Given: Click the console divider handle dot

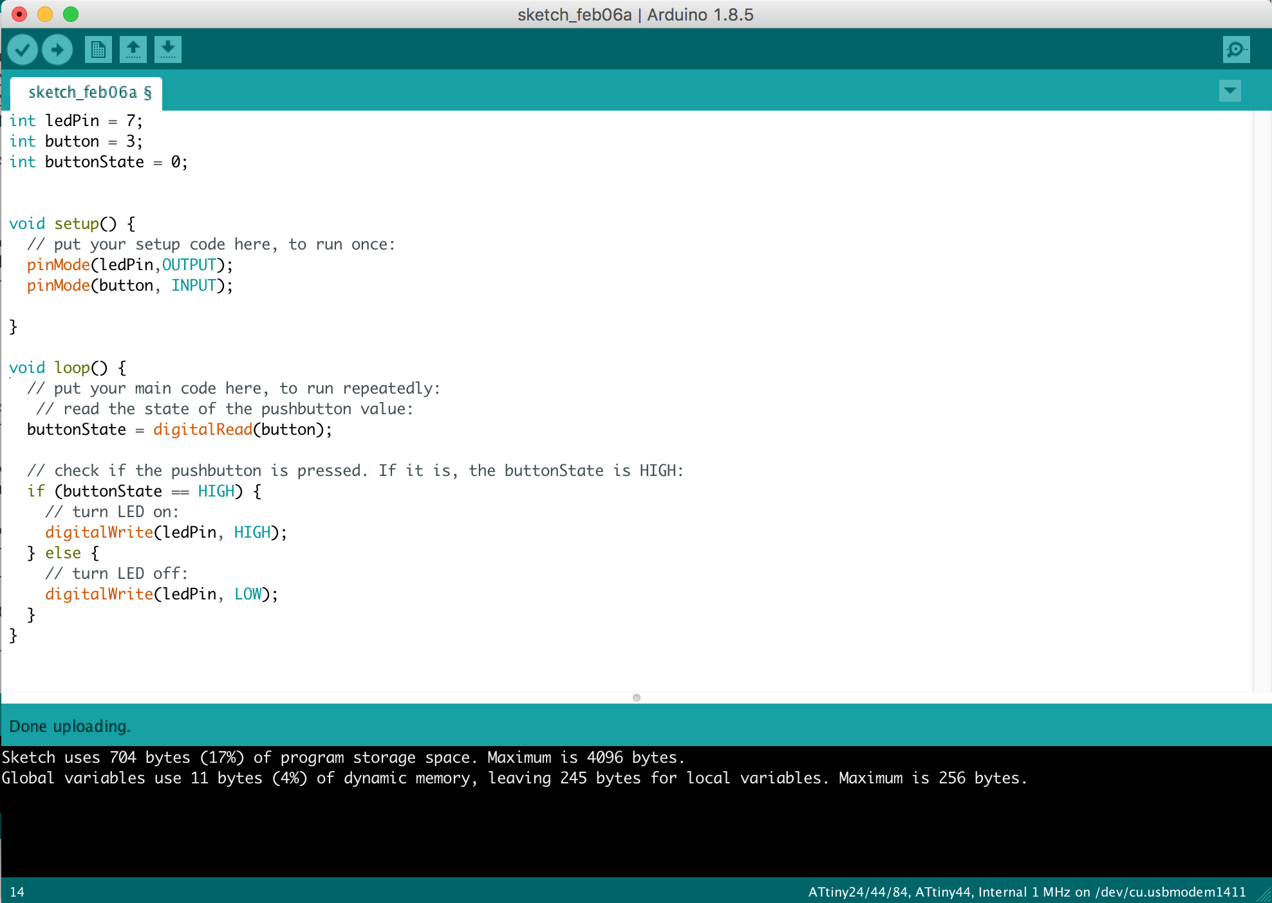Looking at the screenshot, I should coord(636,698).
